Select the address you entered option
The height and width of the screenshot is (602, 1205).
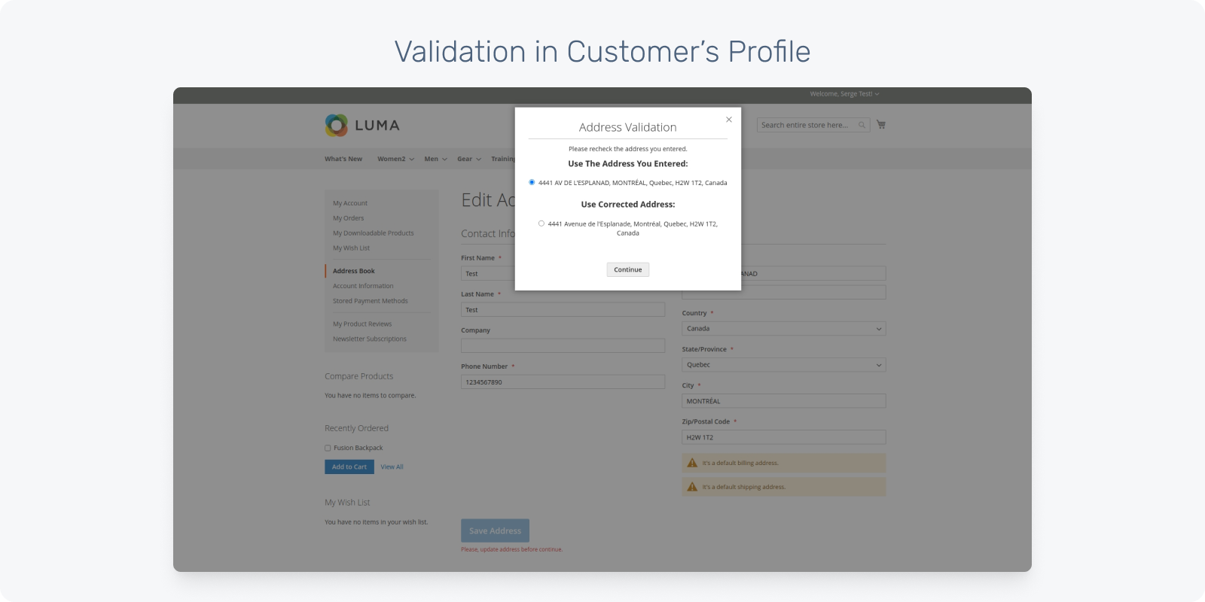pos(532,182)
